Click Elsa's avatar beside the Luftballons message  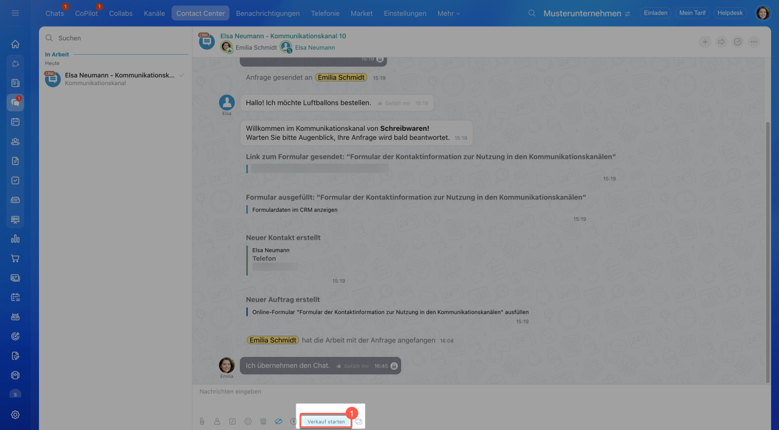coord(227,102)
